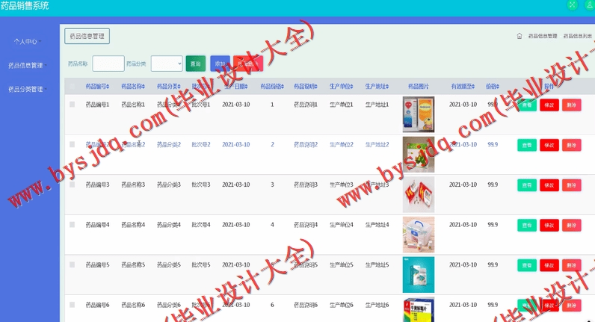The height and width of the screenshot is (322, 595).
Task: Click the 药品分类3 cell
Action: pyautogui.click(x=168, y=185)
